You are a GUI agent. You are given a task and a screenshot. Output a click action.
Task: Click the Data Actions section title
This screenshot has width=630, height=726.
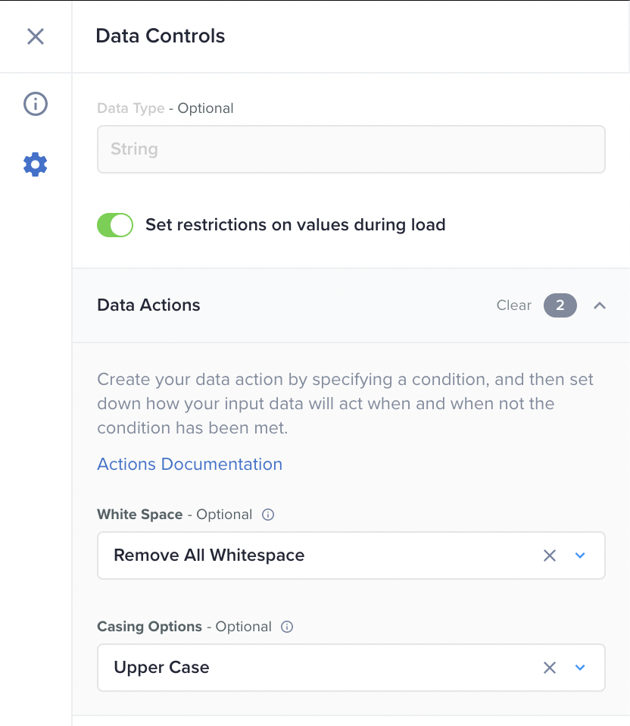tap(149, 305)
